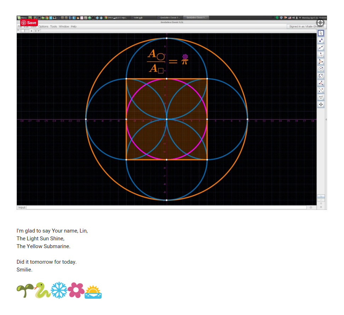Click the expand-image icon at top right
The width and height of the screenshot is (344, 315).
pos(320,23)
